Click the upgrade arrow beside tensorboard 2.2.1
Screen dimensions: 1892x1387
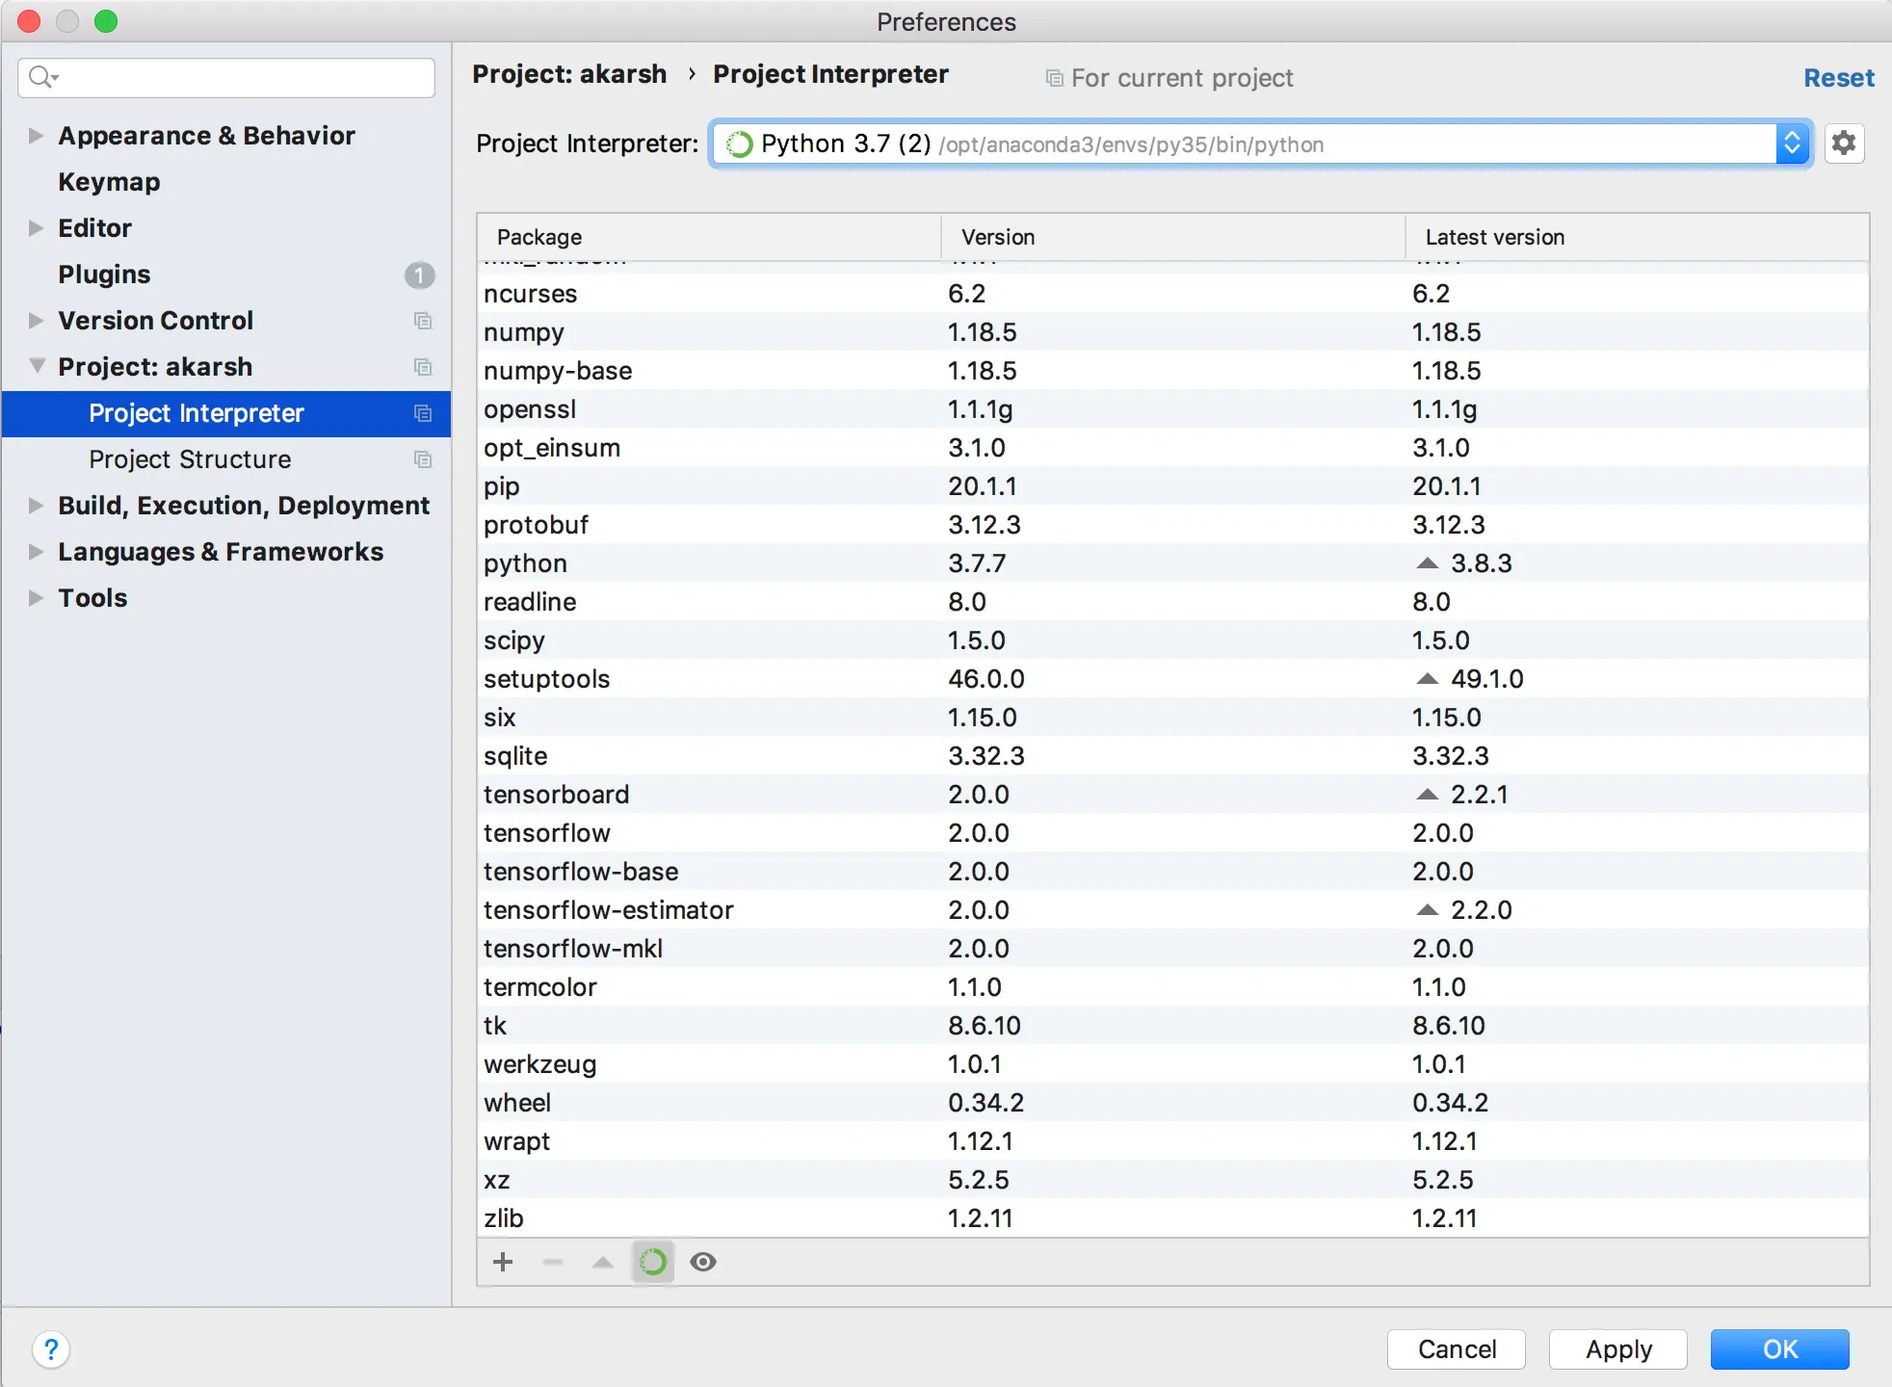[1428, 795]
